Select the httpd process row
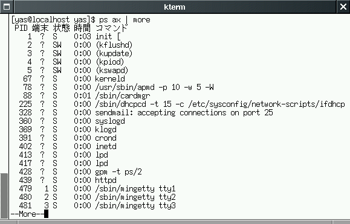 coord(68,180)
